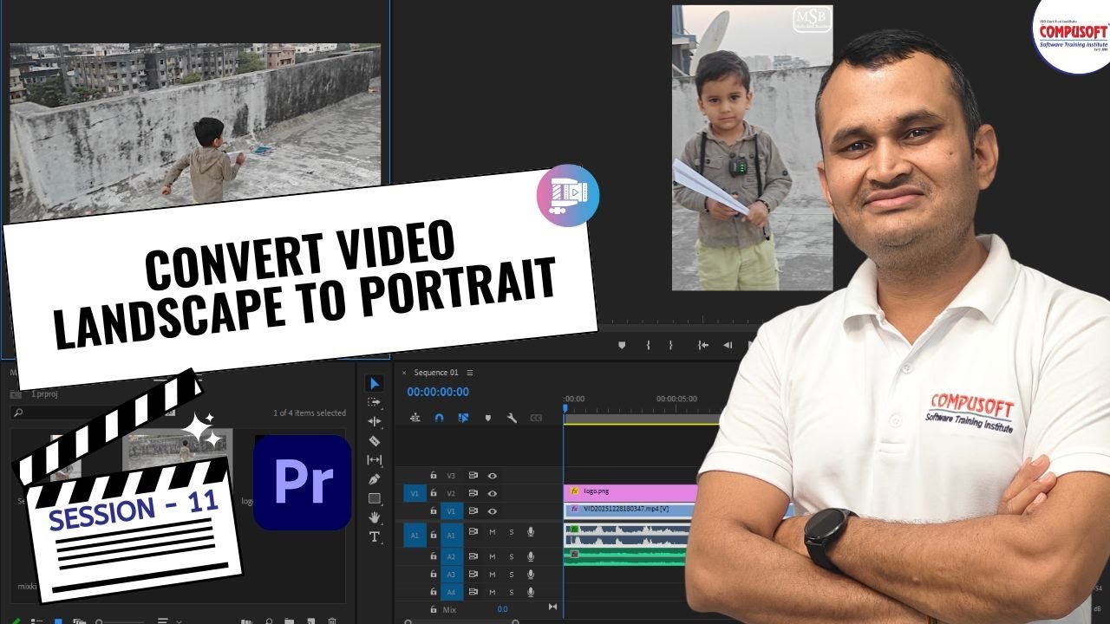Mute audio track A3 with M
This screenshot has width=1110, height=624.
(493, 575)
